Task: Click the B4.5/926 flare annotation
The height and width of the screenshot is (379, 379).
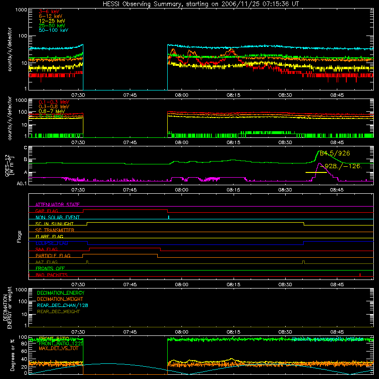Action: pyautogui.click(x=335, y=153)
